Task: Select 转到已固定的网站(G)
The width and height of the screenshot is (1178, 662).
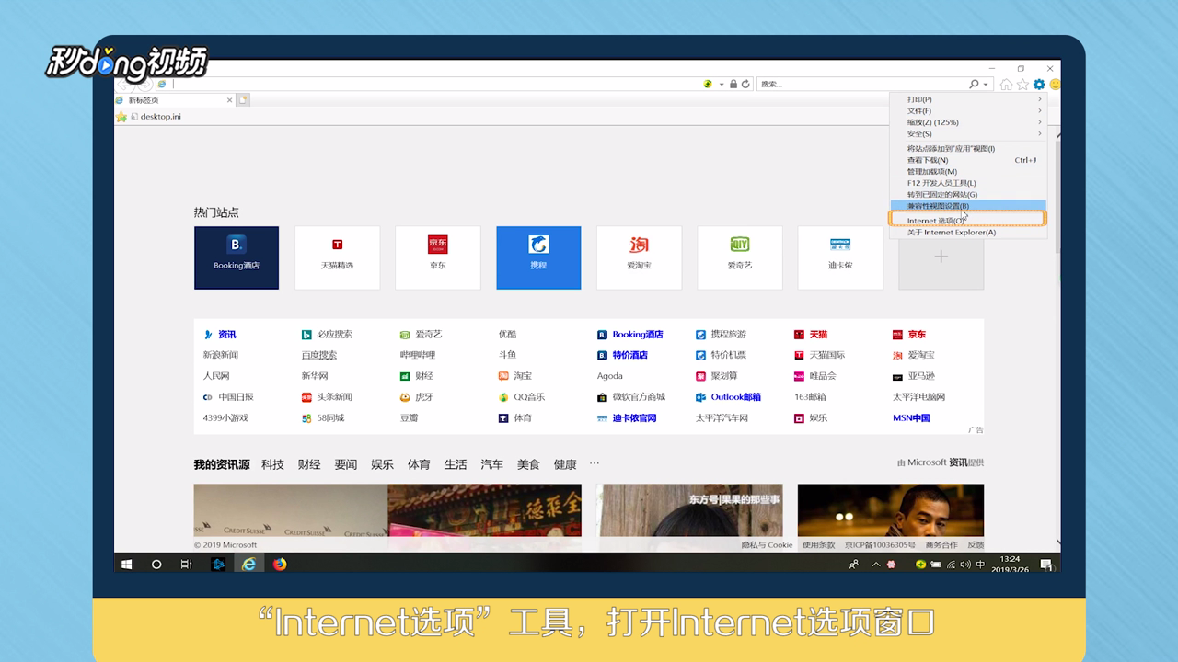Action: (968, 194)
